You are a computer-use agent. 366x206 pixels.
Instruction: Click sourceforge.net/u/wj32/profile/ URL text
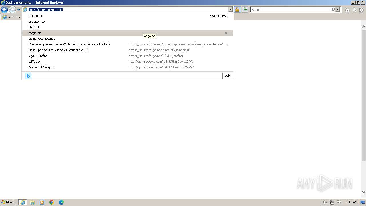click(x=156, y=56)
